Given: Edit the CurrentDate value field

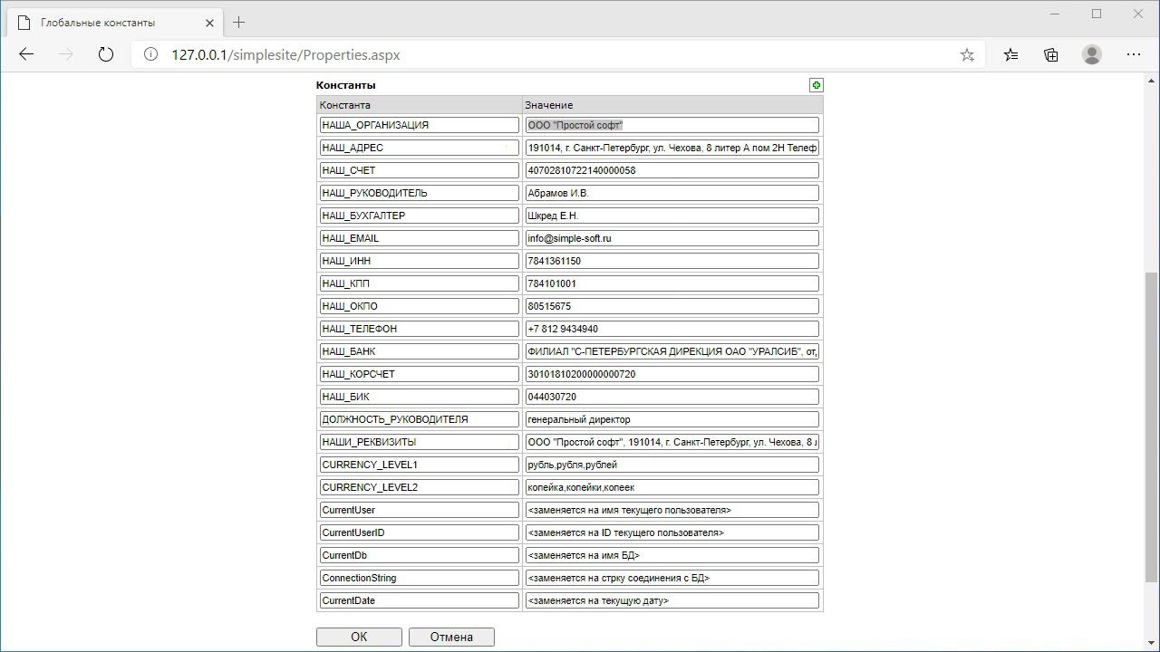Looking at the screenshot, I should pos(672,600).
